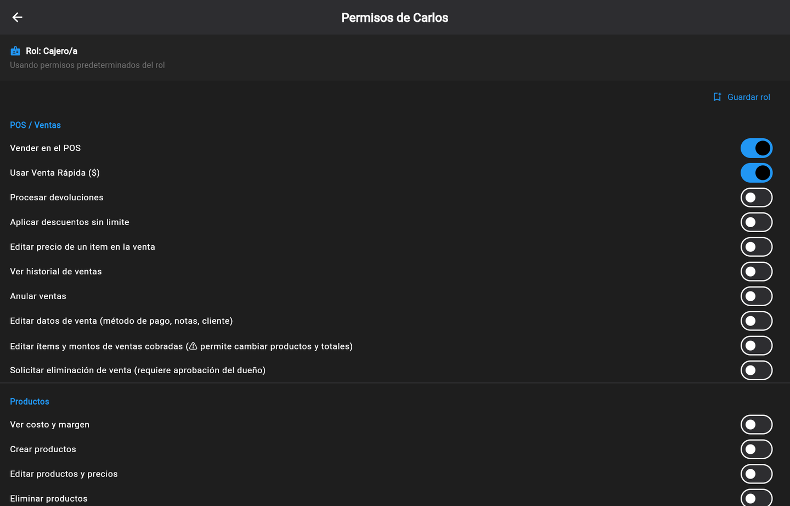The height and width of the screenshot is (506, 790).
Task: Enable Aplicar descuentos sin limite toggle
Action: coord(757,222)
